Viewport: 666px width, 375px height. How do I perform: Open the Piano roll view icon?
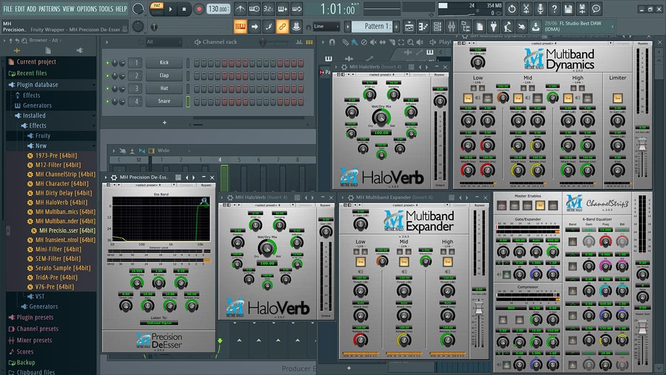[423, 26]
